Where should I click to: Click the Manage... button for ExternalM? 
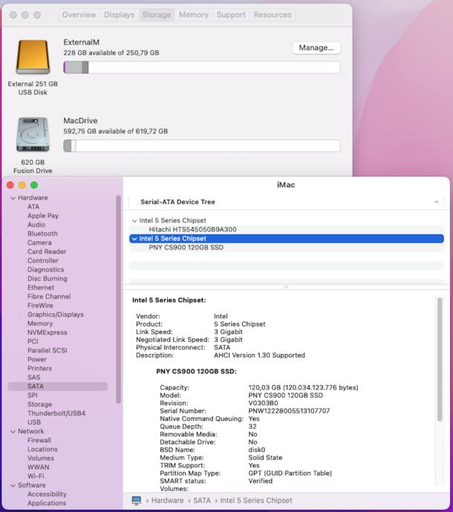(316, 47)
